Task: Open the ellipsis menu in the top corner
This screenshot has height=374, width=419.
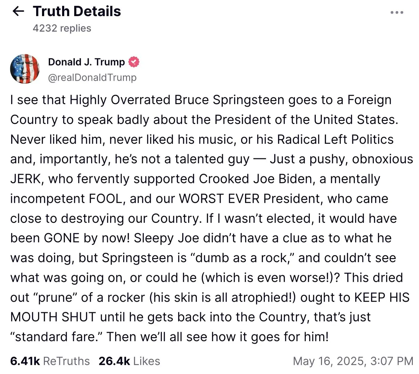Action: [x=397, y=12]
